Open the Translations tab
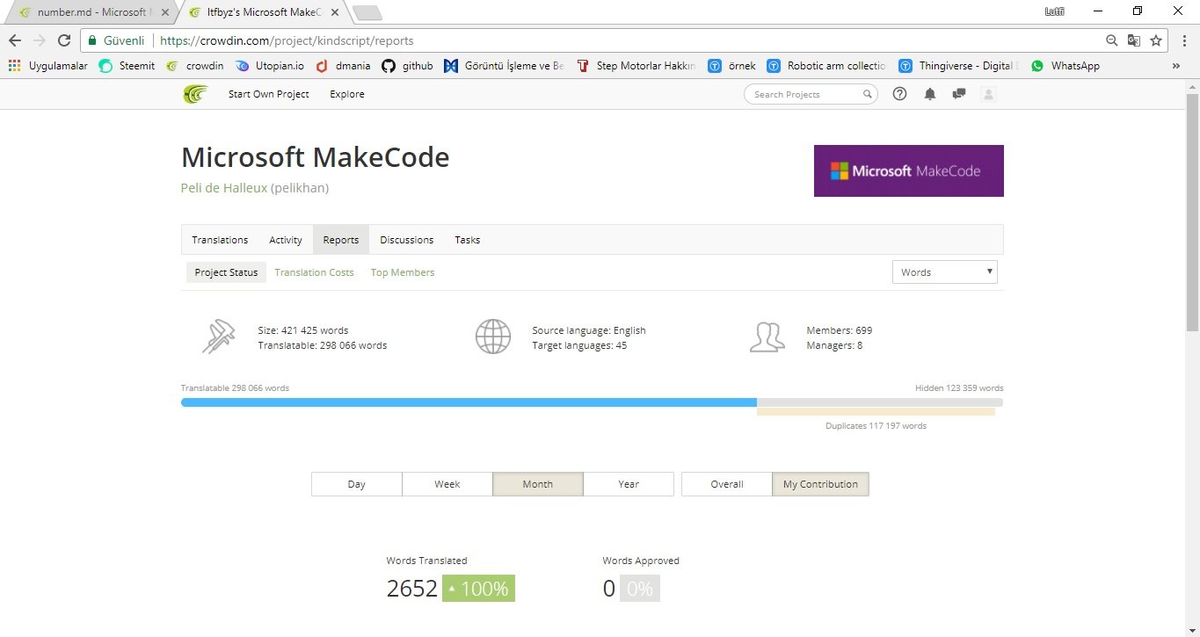 (x=220, y=240)
